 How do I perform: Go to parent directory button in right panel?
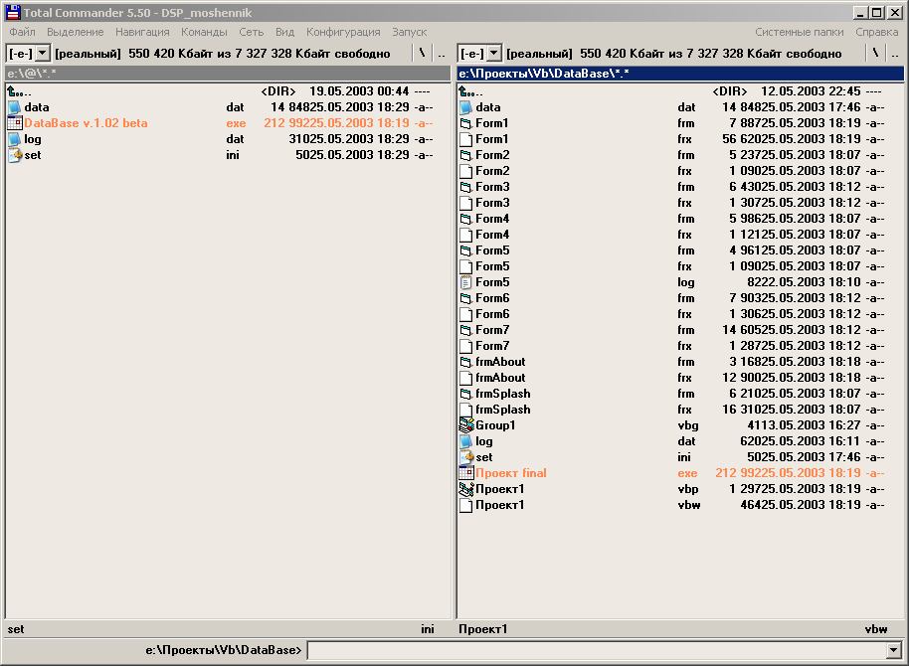pos(895,54)
